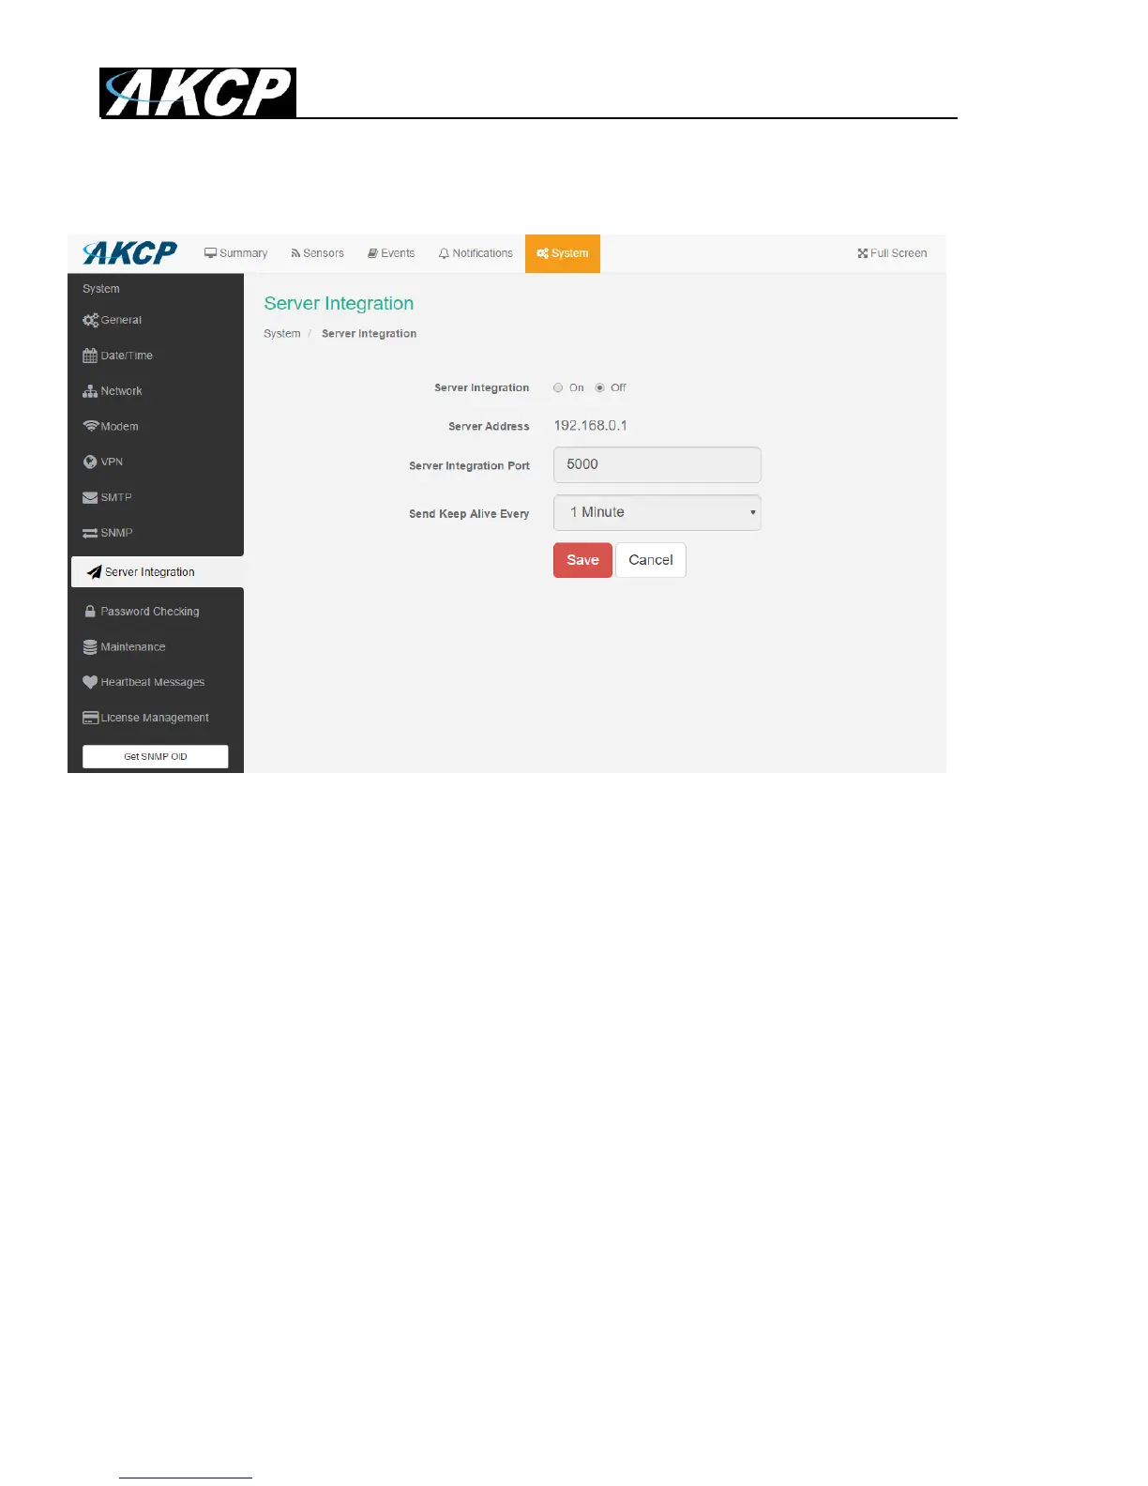Image resolution: width=1148 pixels, height=1486 pixels.
Task: Click the SMTP envelope icon
Action: pyautogui.click(x=90, y=497)
